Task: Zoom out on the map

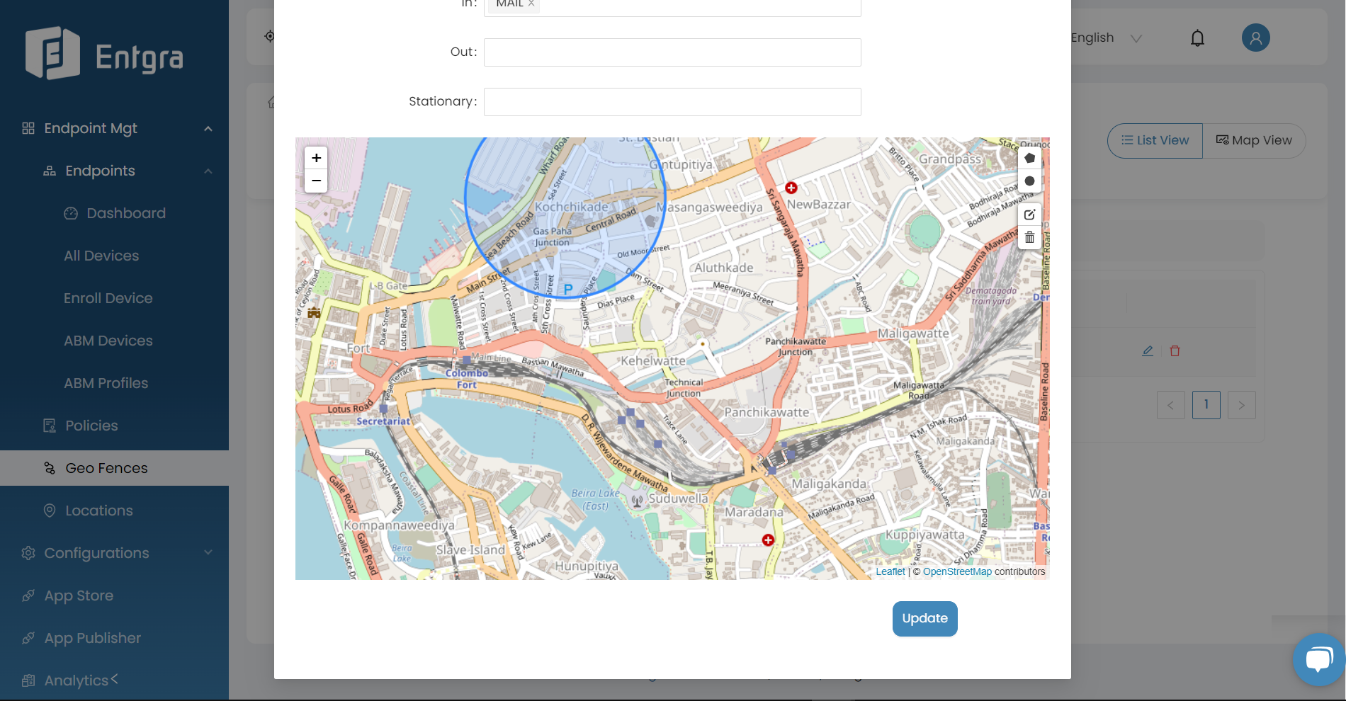Action: click(x=316, y=181)
